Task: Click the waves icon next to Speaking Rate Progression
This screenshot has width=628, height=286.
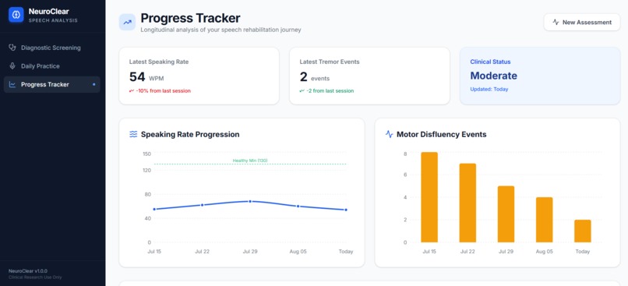Action: tap(133, 134)
